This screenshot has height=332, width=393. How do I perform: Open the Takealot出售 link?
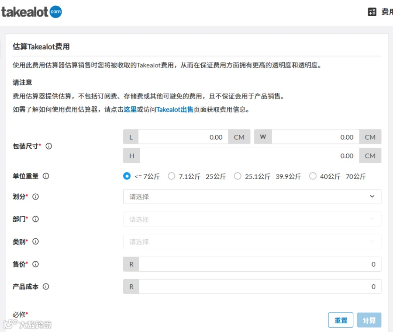(x=175, y=109)
